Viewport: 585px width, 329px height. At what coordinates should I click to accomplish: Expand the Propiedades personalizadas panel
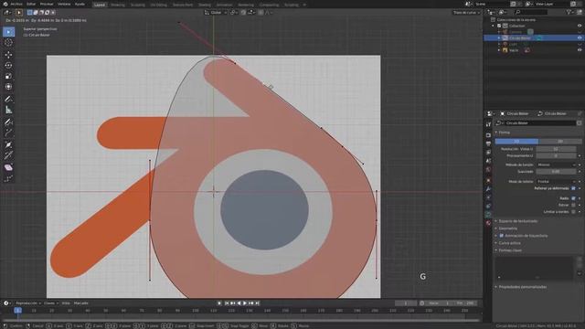coord(522,287)
